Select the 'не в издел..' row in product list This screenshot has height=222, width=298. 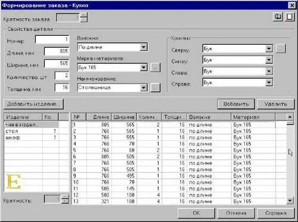pos(32,125)
